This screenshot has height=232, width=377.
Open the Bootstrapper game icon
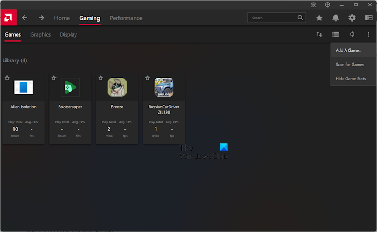click(70, 87)
